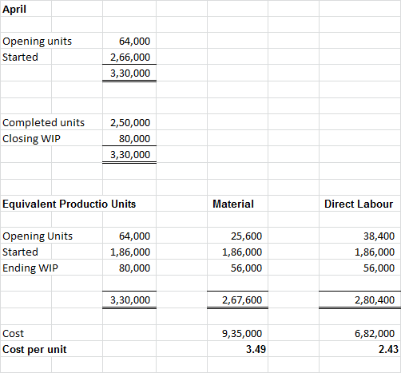The width and height of the screenshot is (401, 373).
Task: Click the "Cost" row label
Action: [13, 333]
